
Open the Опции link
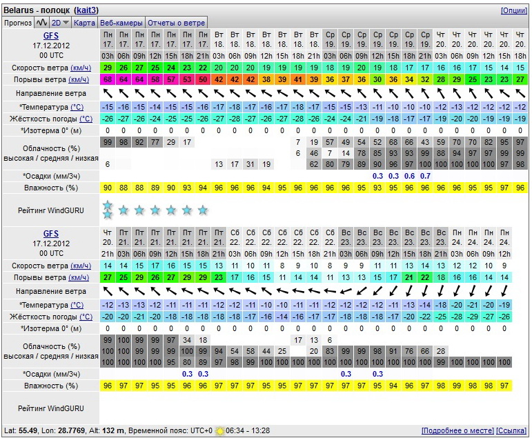(514, 10)
